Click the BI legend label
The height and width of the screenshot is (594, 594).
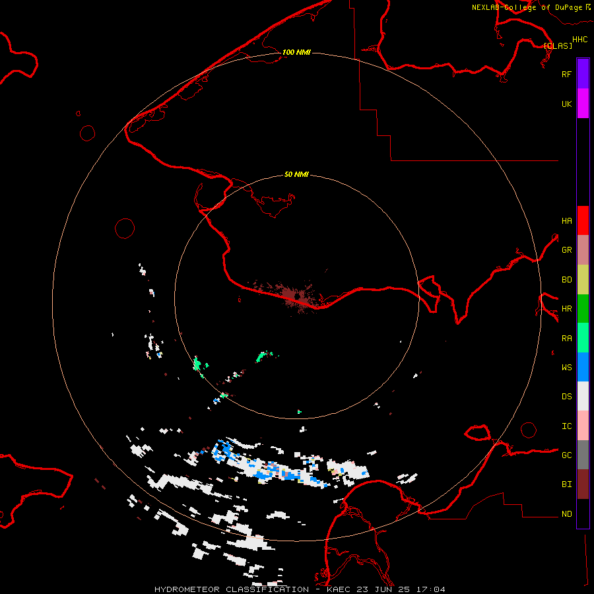tap(566, 484)
